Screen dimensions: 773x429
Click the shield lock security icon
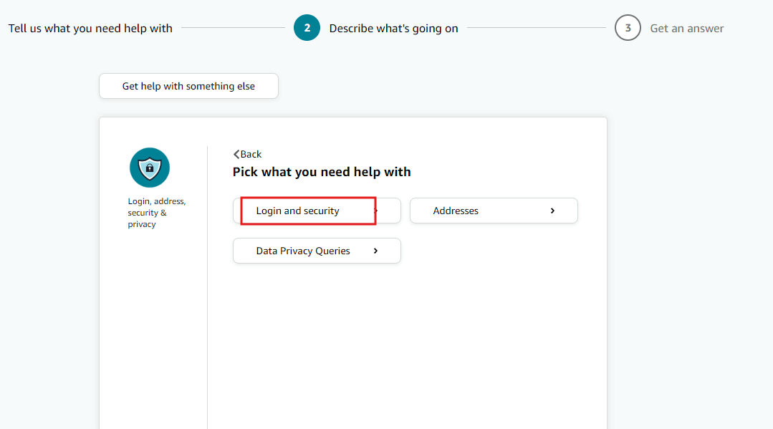pyautogui.click(x=150, y=168)
